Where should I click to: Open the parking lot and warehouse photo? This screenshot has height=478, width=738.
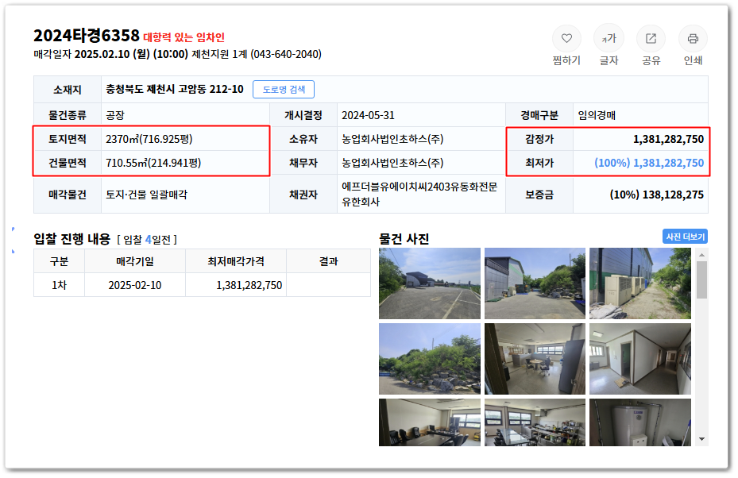[x=429, y=283]
